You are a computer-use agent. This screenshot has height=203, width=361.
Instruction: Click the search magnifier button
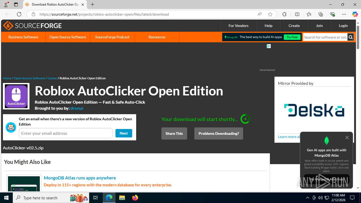coord(351,37)
